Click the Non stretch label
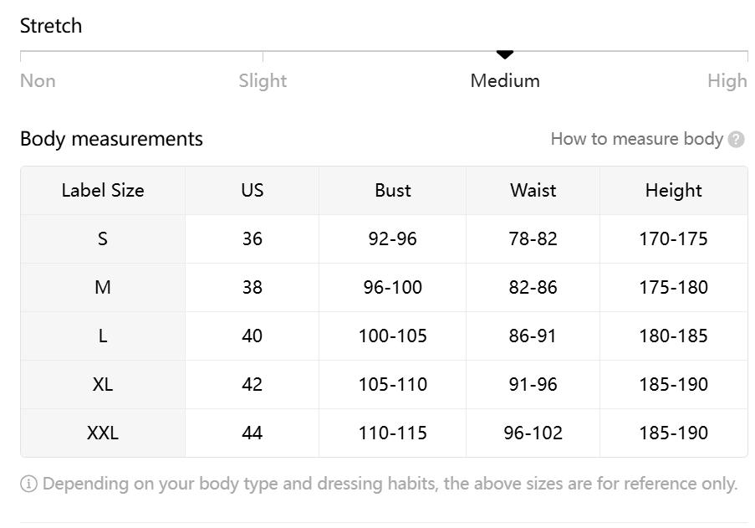Screen dimensions: 755x528 [x=38, y=80]
